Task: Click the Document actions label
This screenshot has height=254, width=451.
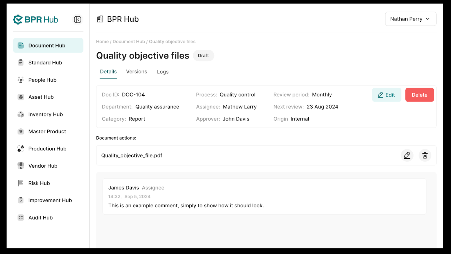Action: pos(116,138)
